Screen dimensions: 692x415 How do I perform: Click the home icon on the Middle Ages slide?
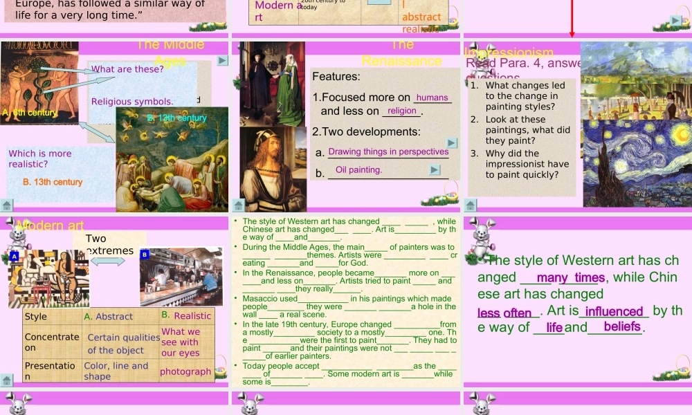pos(6,205)
